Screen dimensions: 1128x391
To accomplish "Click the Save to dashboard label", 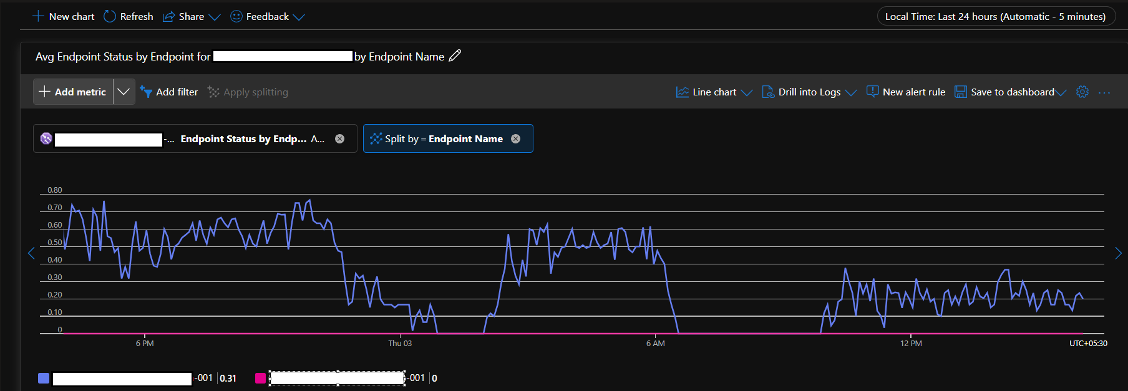I will tap(1013, 92).
